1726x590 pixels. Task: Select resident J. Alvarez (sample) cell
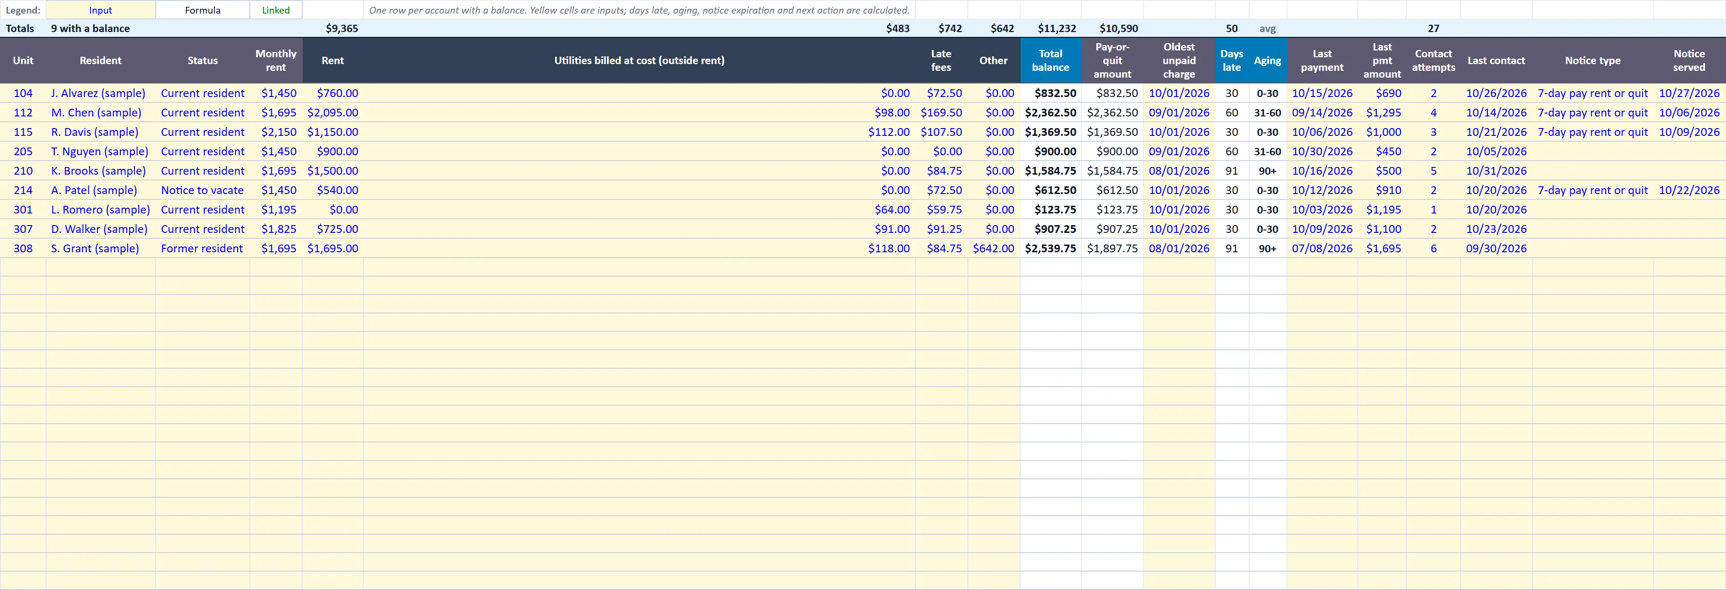click(100, 93)
